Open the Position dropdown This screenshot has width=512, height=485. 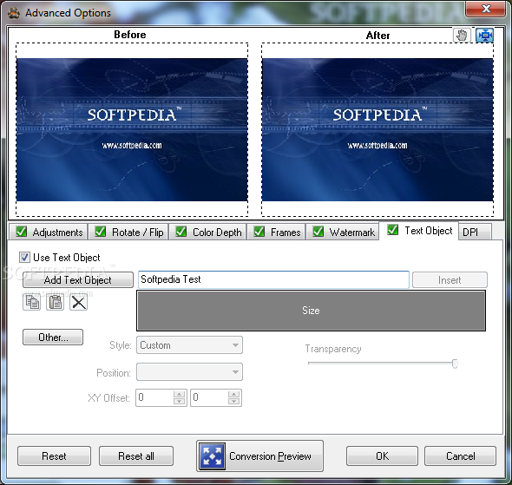coord(189,371)
